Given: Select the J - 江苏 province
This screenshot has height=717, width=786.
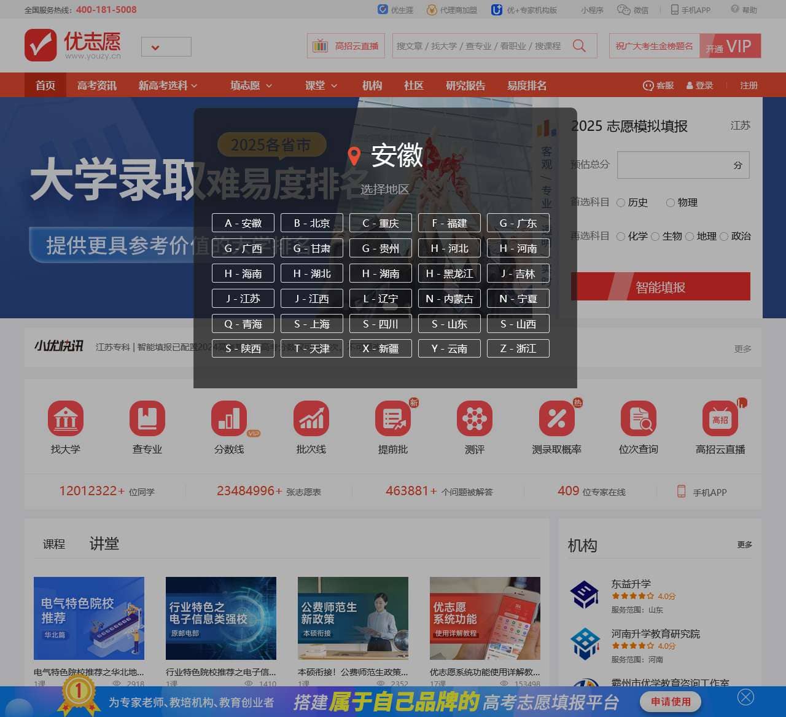Looking at the screenshot, I should [243, 299].
